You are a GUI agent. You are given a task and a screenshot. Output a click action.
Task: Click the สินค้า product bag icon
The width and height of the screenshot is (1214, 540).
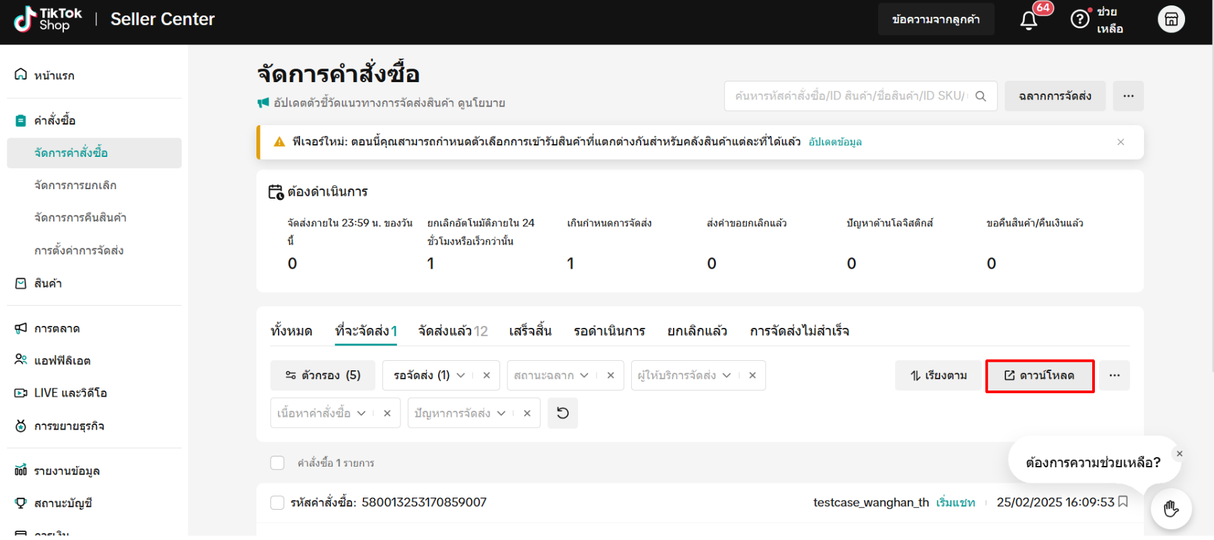point(21,283)
